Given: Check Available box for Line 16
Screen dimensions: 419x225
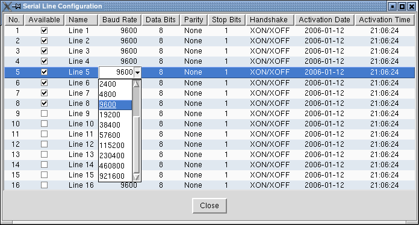Looking at the screenshot, I should coord(45,185).
